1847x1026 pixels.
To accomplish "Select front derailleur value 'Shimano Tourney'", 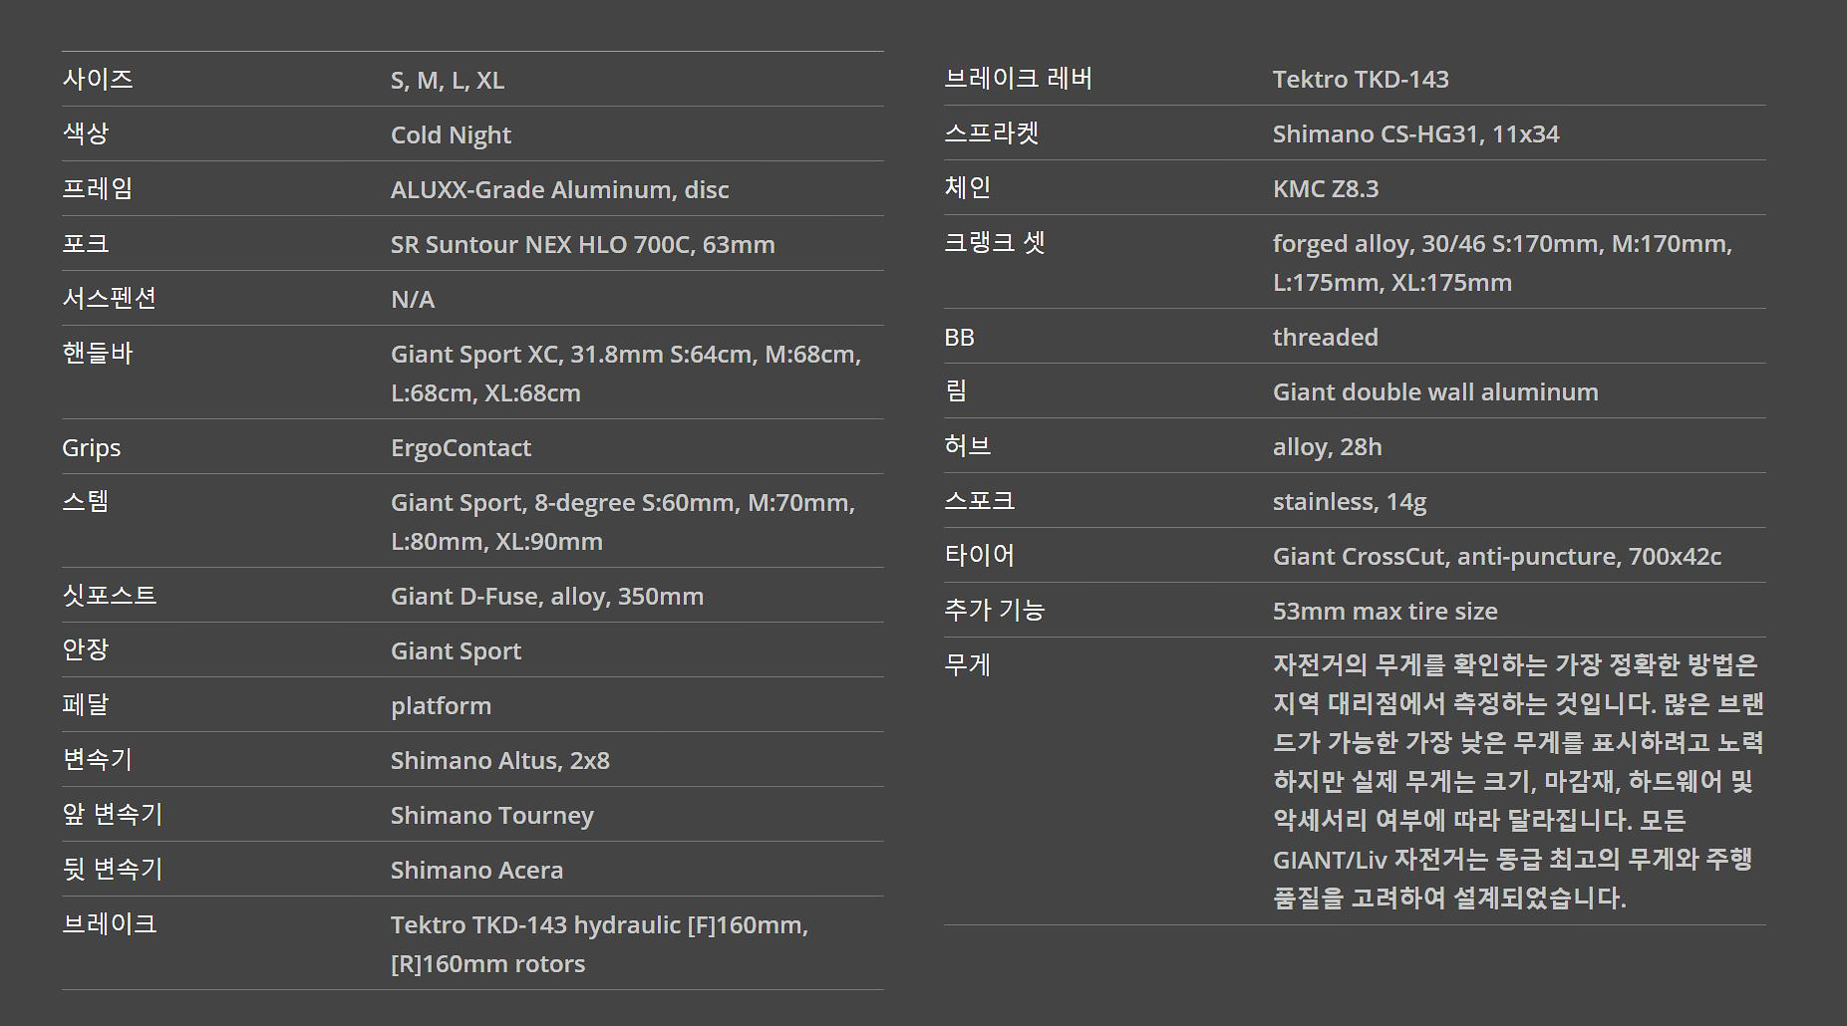I will (491, 816).
